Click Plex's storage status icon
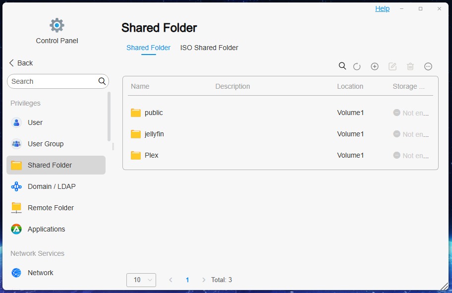The width and height of the screenshot is (452, 293). tap(396, 156)
